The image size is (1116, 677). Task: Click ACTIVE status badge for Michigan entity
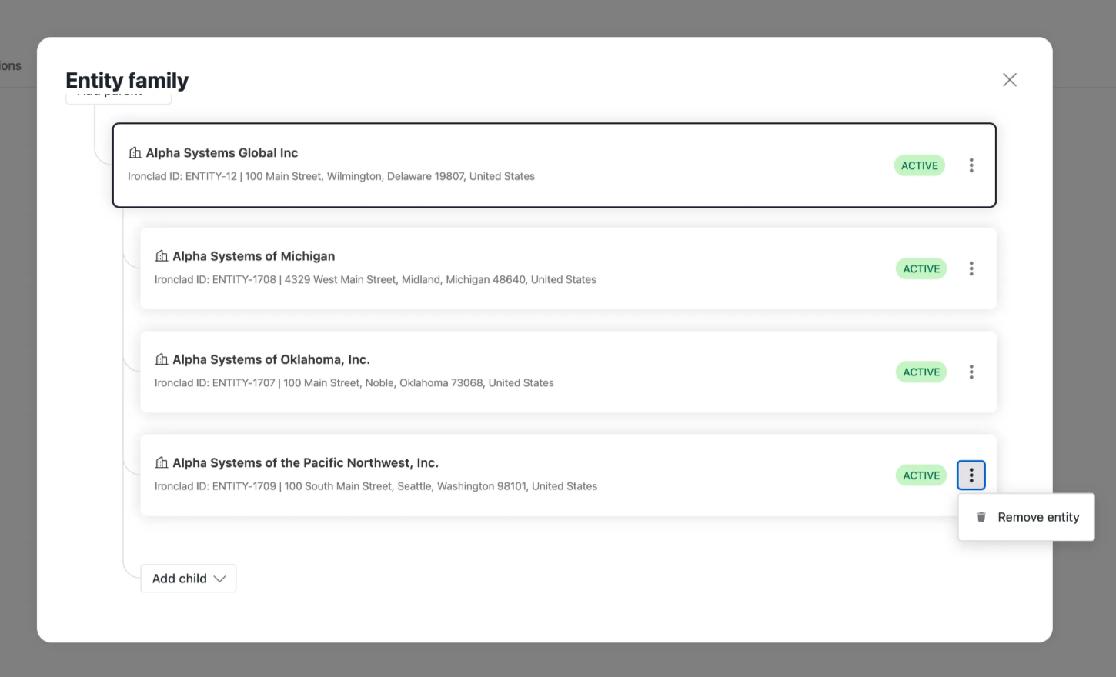click(921, 268)
